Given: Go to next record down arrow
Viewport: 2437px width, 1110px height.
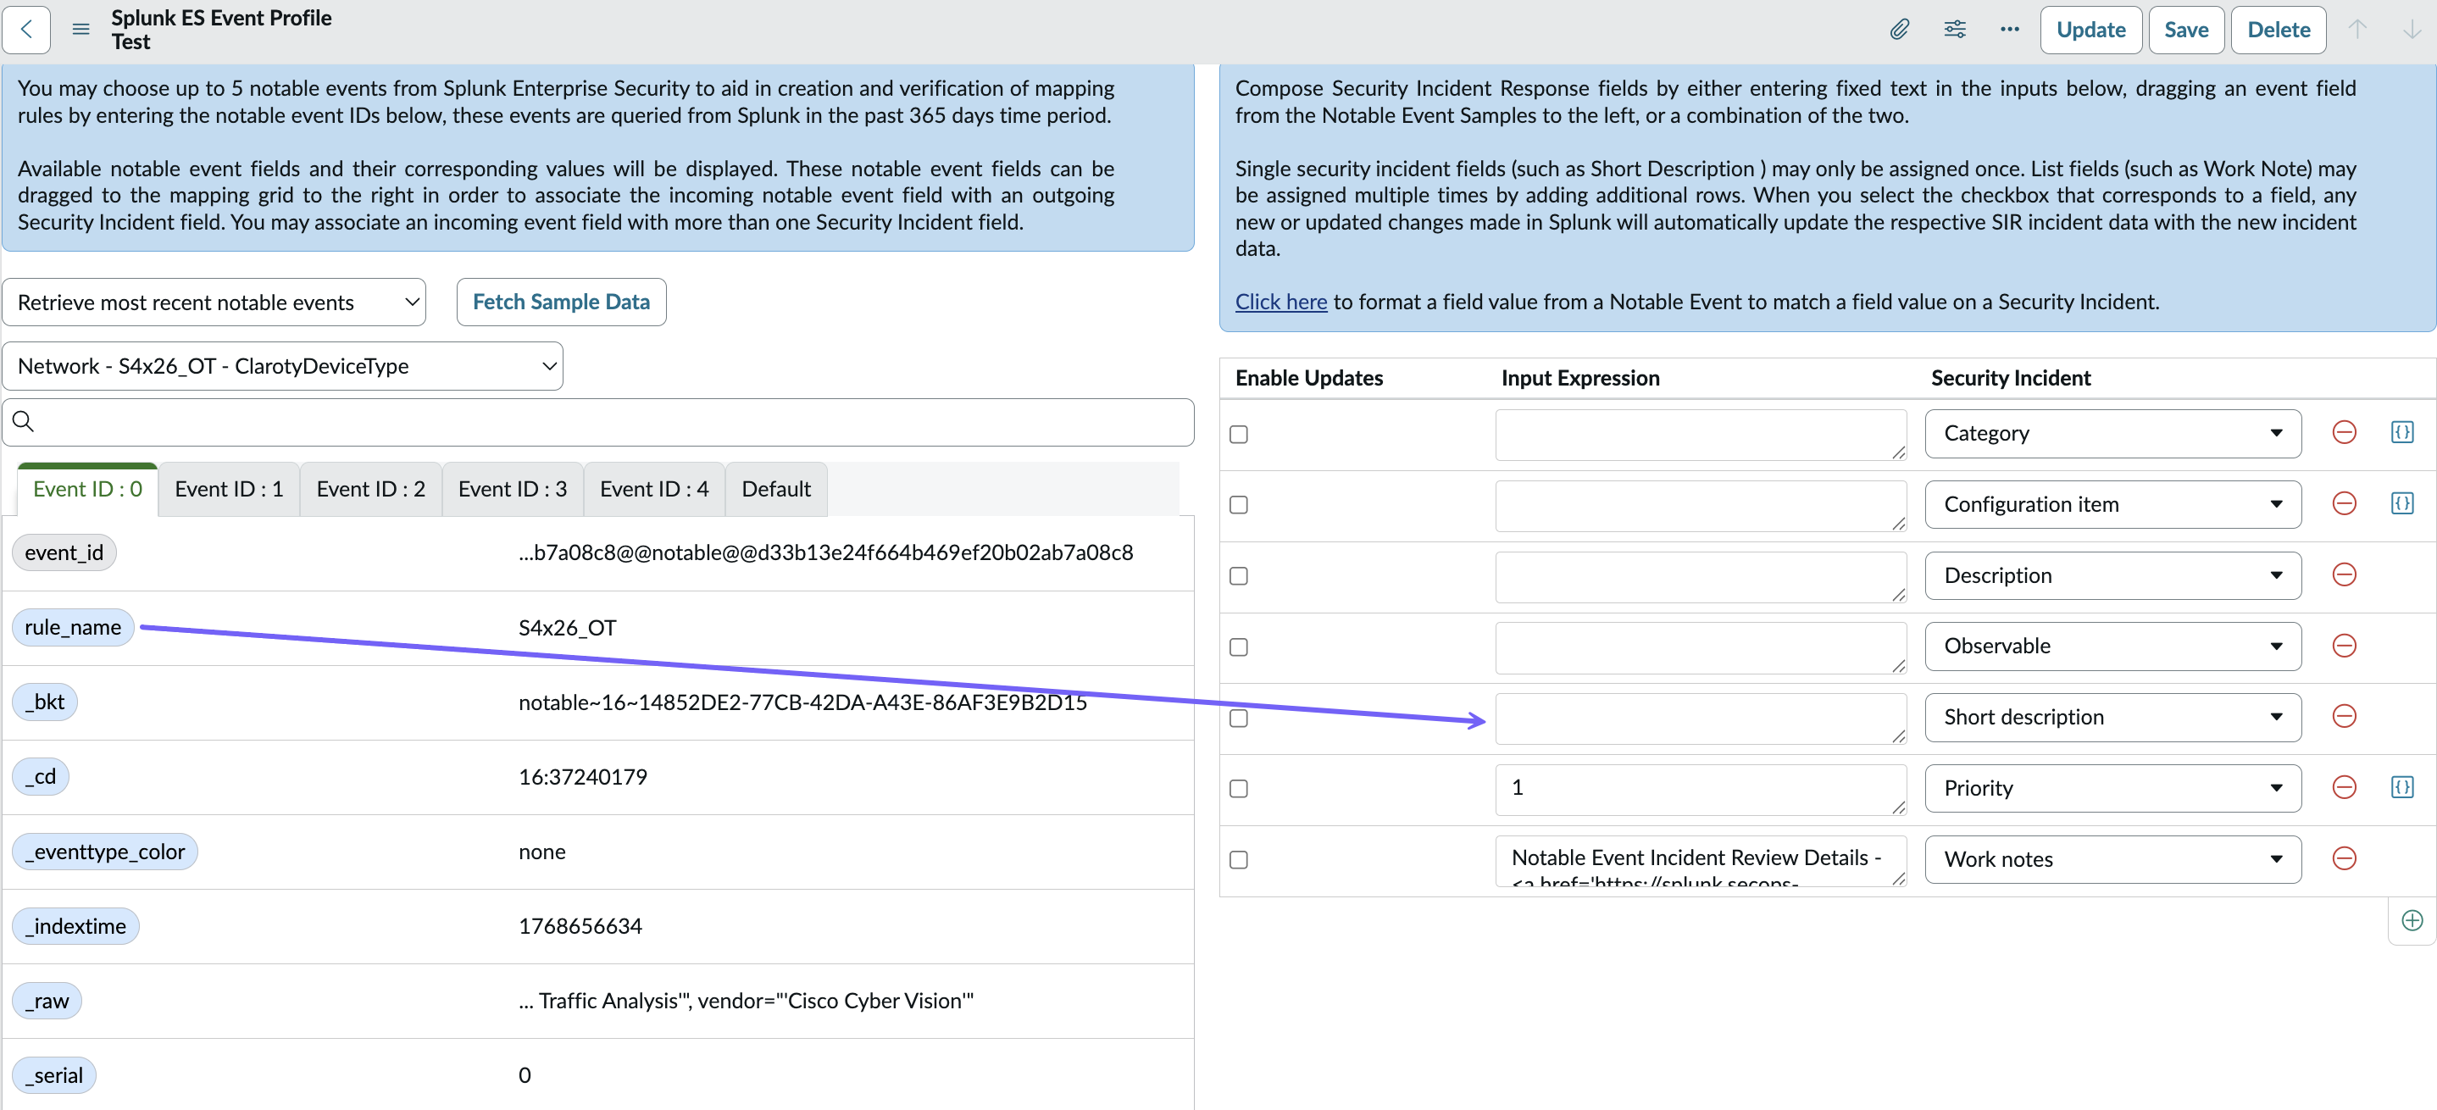Looking at the screenshot, I should 2412,30.
